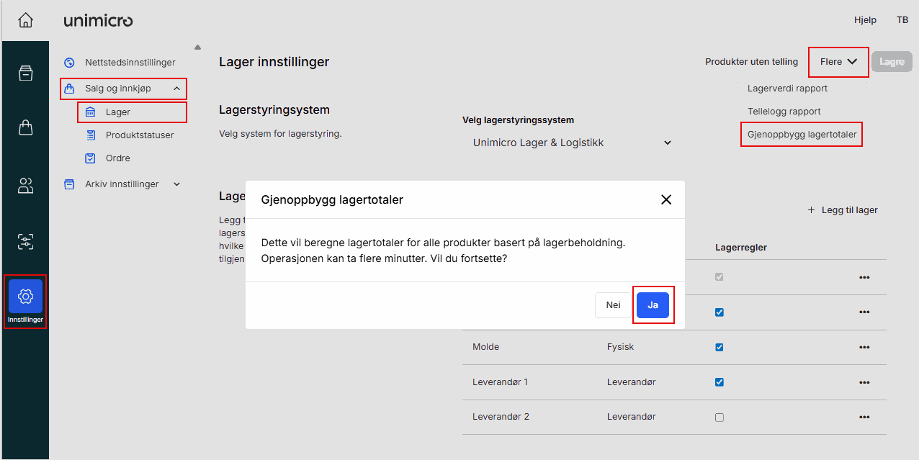Click the Legg til lager link
The width and height of the screenshot is (919, 460).
coord(842,209)
